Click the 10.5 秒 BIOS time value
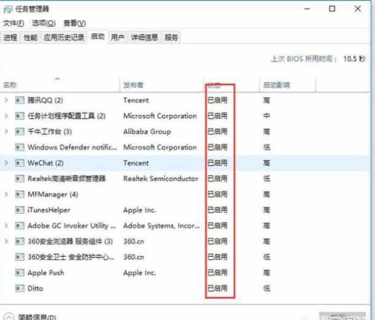This screenshot has width=375, height=320. pyautogui.click(x=354, y=59)
